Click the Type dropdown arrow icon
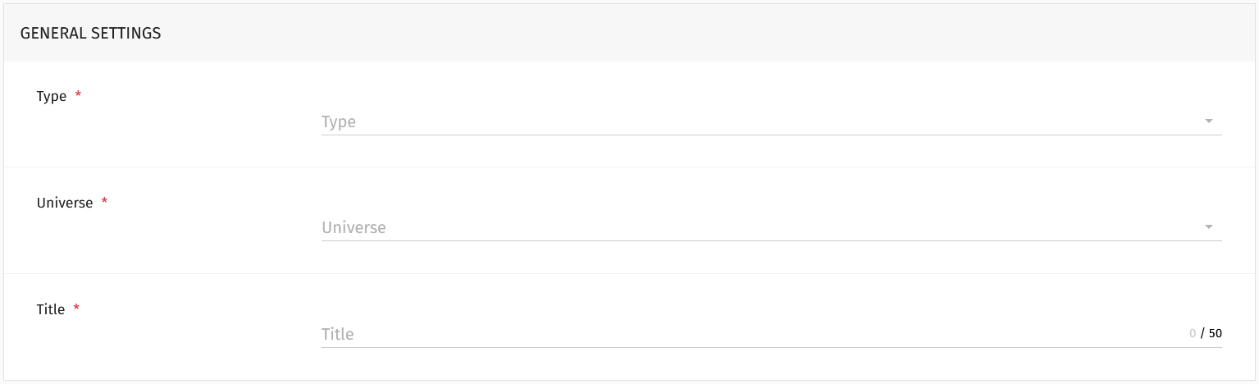1259x384 pixels. click(1208, 121)
